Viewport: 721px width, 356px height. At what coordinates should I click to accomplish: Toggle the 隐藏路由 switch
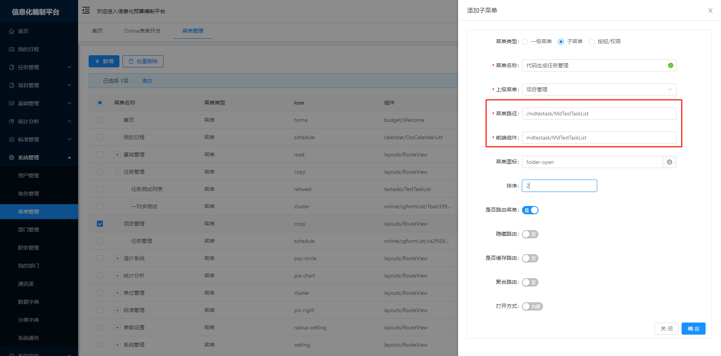[530, 234]
